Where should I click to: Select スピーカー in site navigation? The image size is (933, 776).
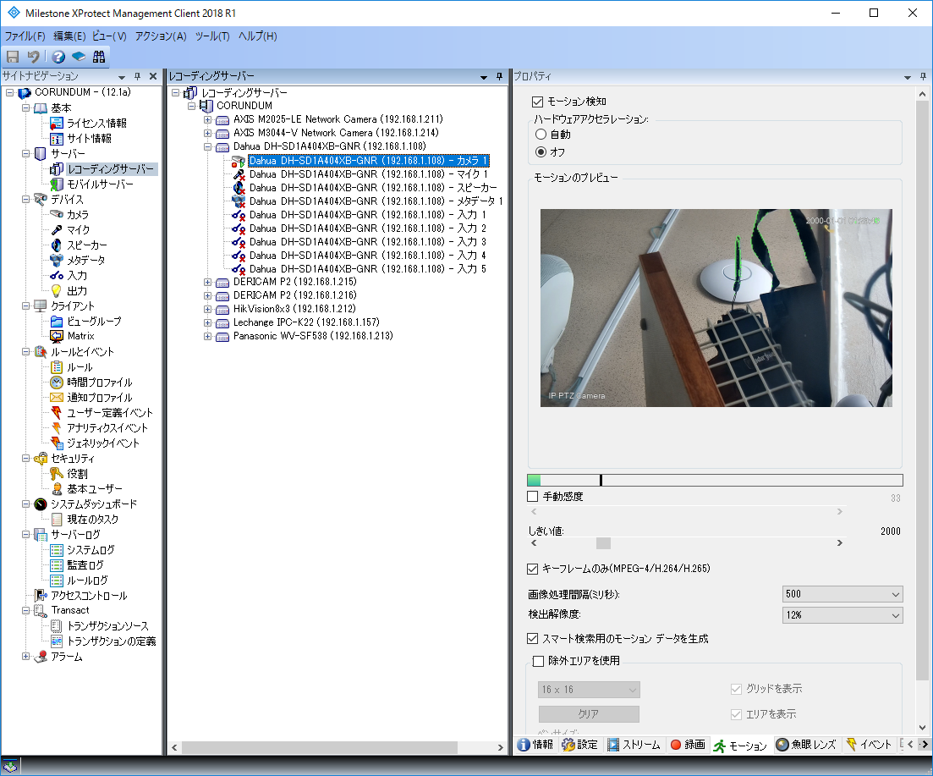[x=87, y=245]
